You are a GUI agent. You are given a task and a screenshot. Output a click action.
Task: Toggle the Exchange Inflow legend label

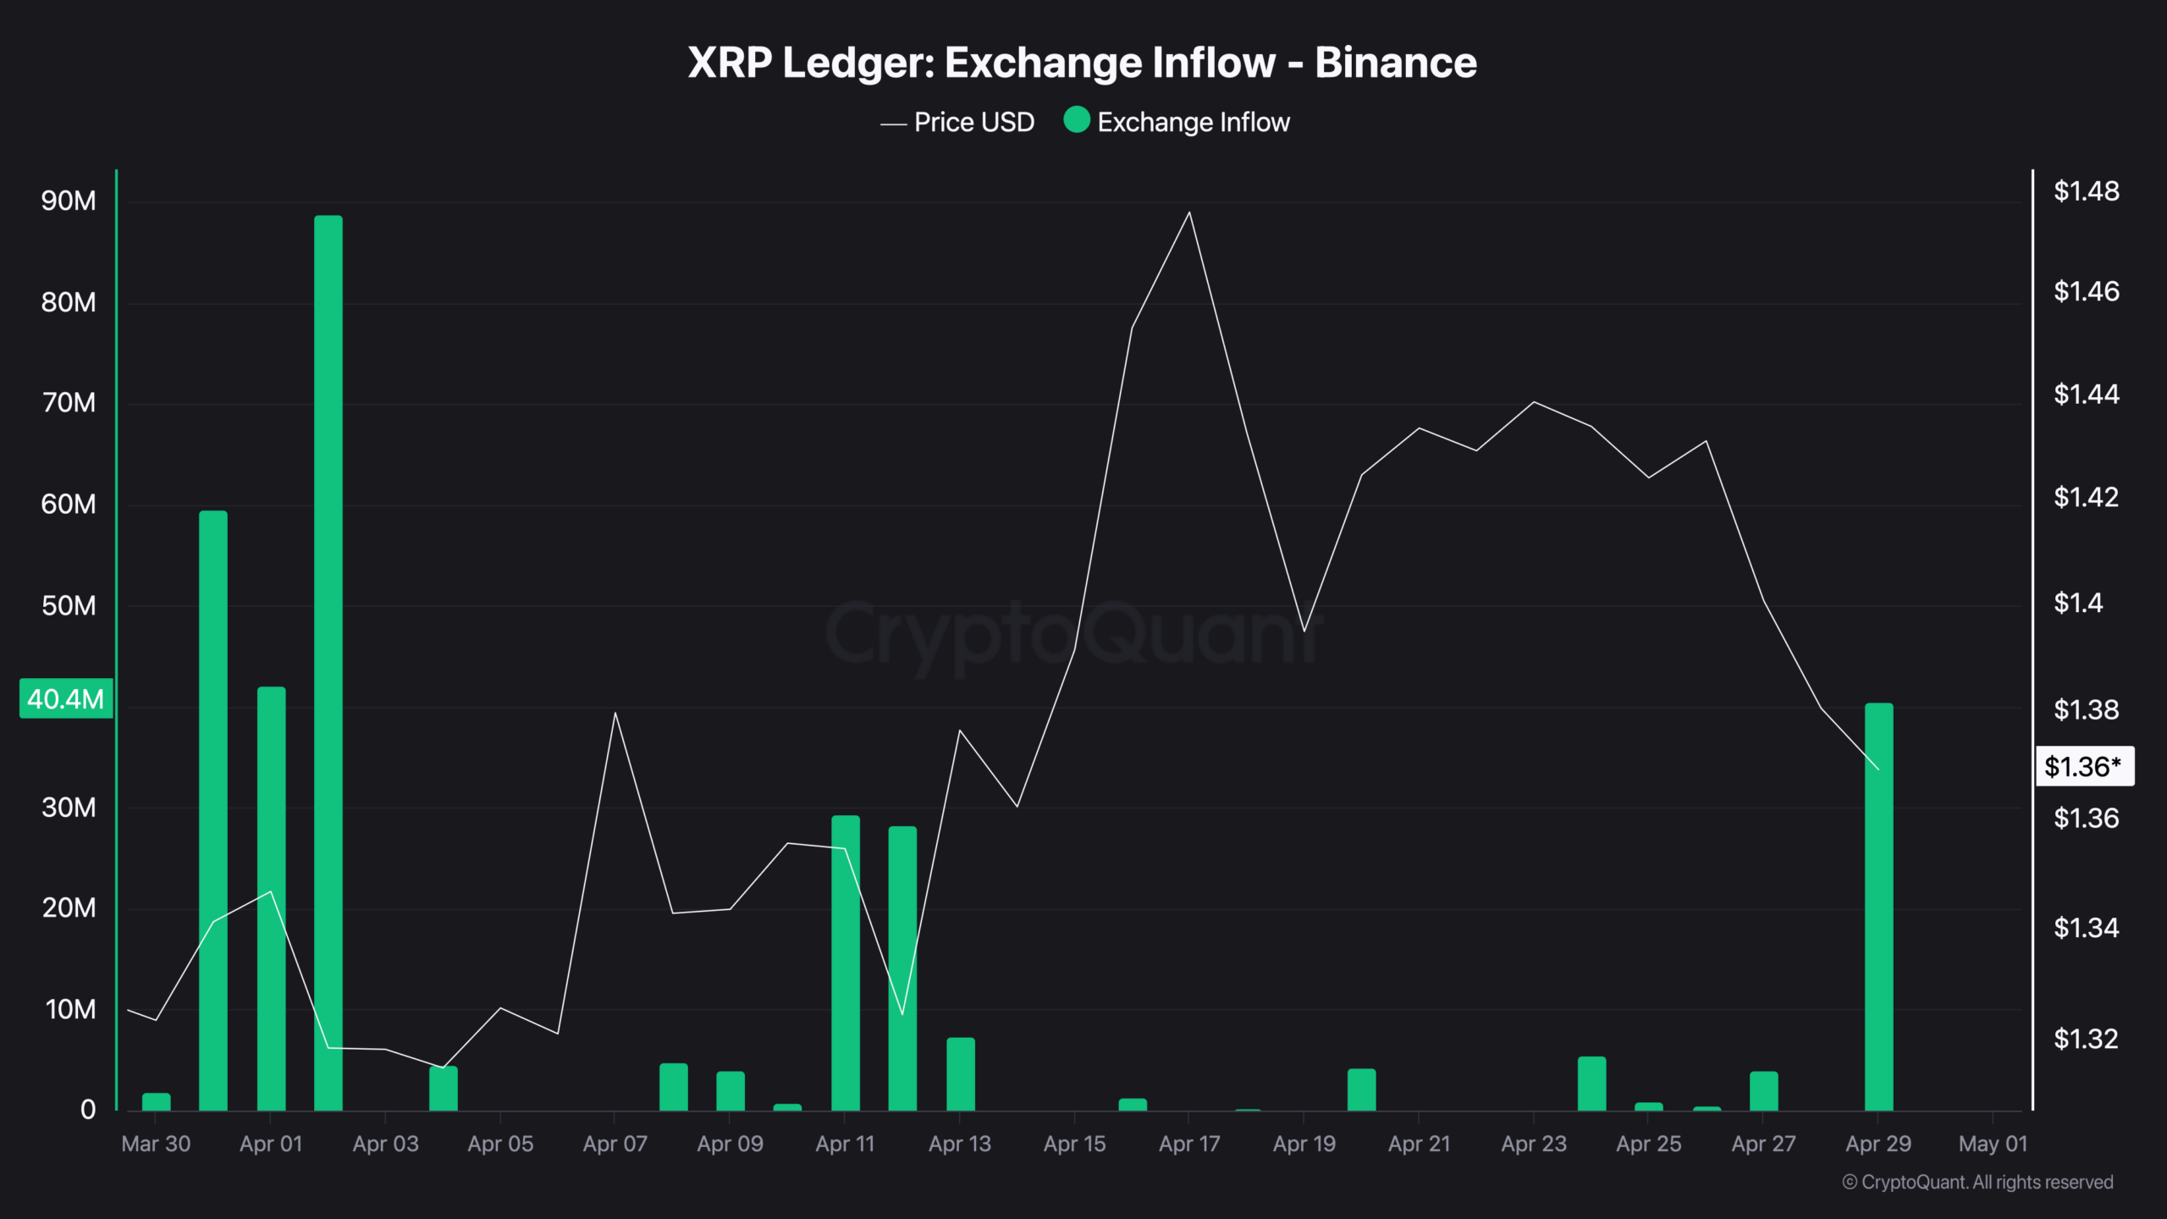[x=1193, y=123]
